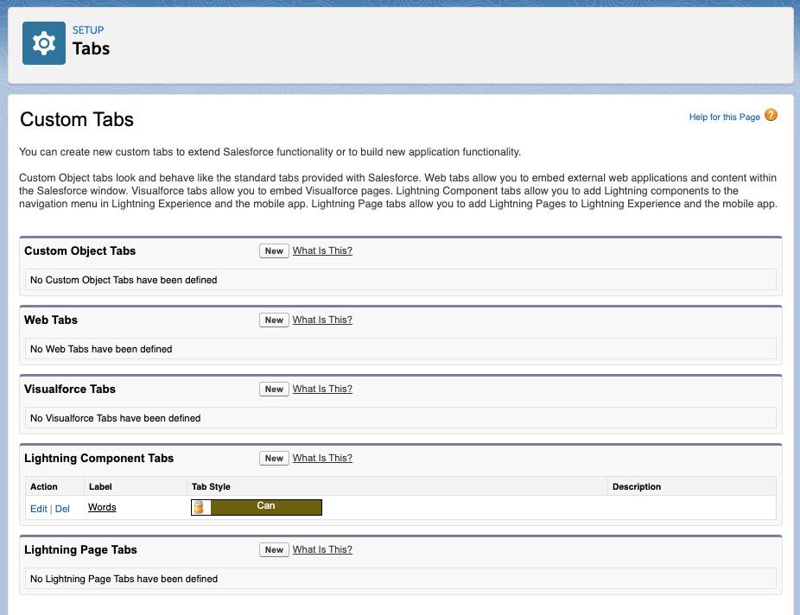Open the help question mark icon

click(x=771, y=115)
